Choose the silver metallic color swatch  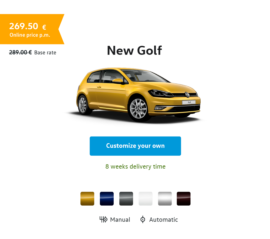165,199
